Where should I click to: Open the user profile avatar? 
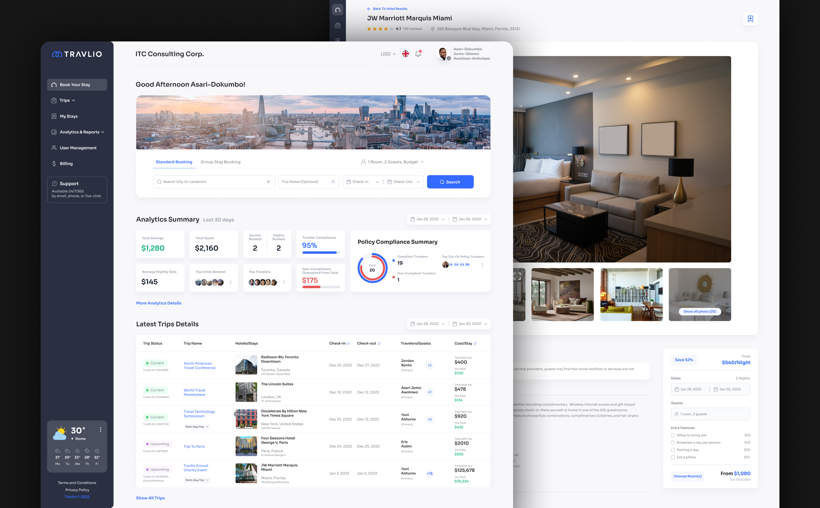coord(443,54)
